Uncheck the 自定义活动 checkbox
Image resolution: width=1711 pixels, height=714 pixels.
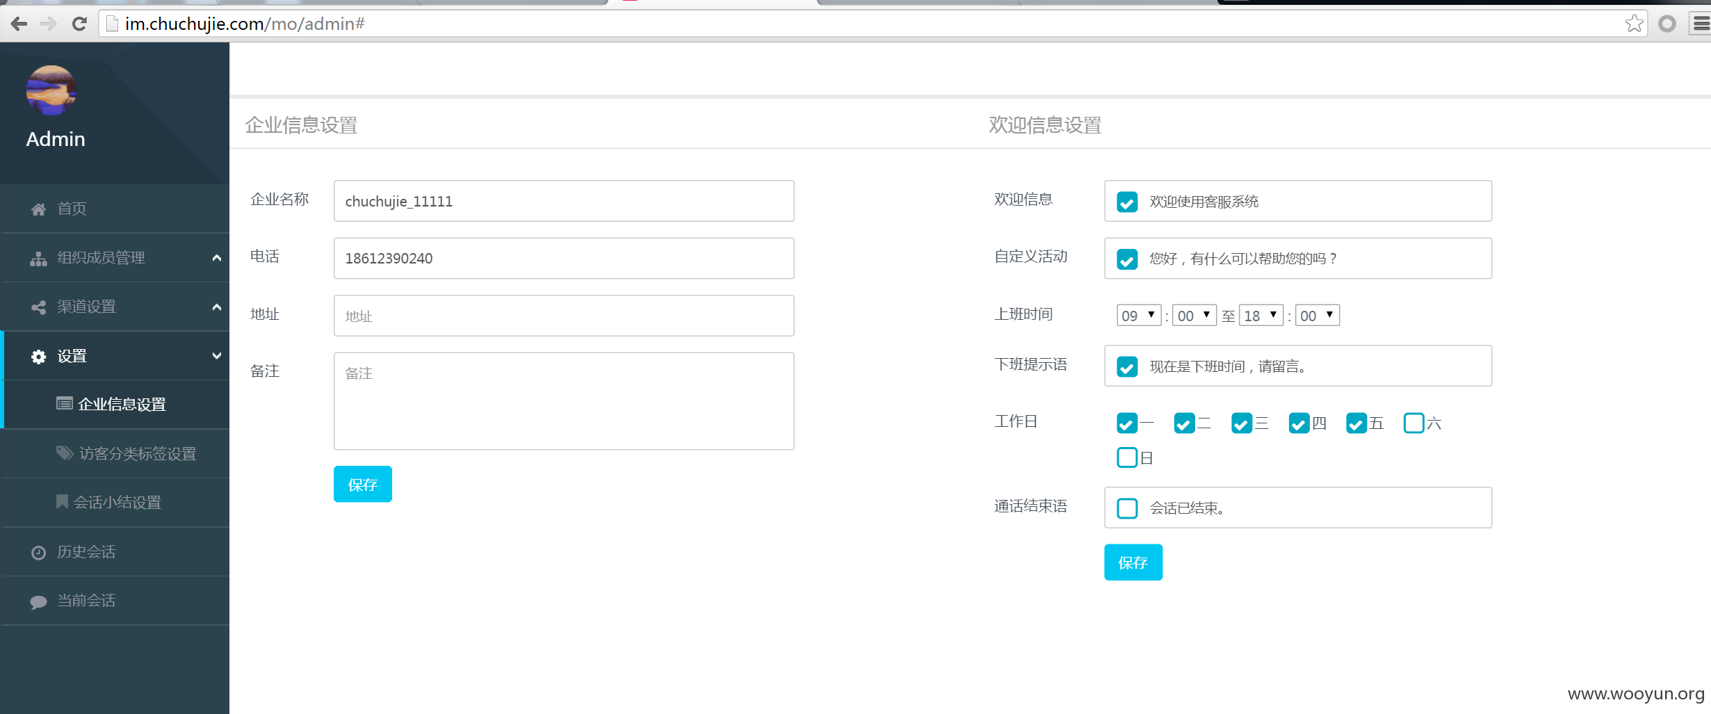(x=1127, y=259)
